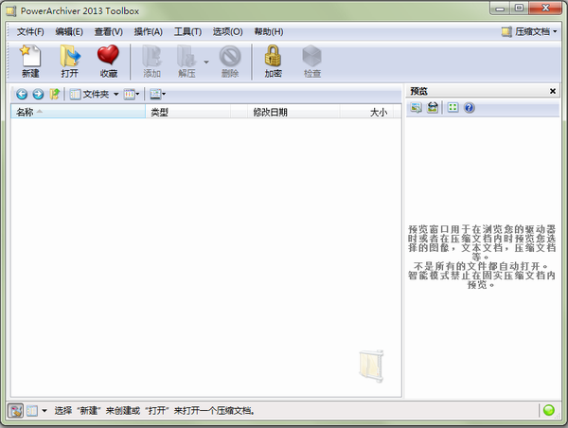Click the second preview panel toolbar icon

click(x=433, y=108)
